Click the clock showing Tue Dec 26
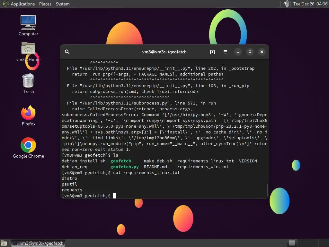The width and height of the screenshot is (329, 247). tap(310, 4)
